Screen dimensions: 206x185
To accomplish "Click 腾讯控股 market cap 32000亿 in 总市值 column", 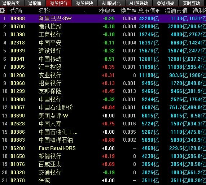I will pos(149,27).
